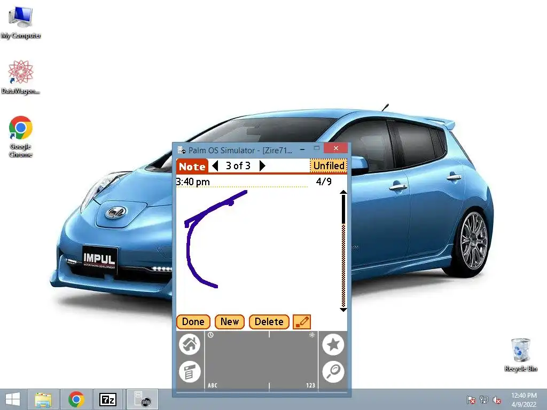Go to next note with right arrow
Viewport: 547px width, 410px height.
tap(262, 166)
